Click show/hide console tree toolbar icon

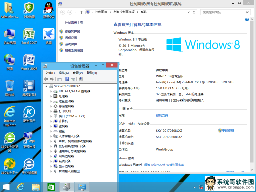pyautogui.click(x=59, y=79)
